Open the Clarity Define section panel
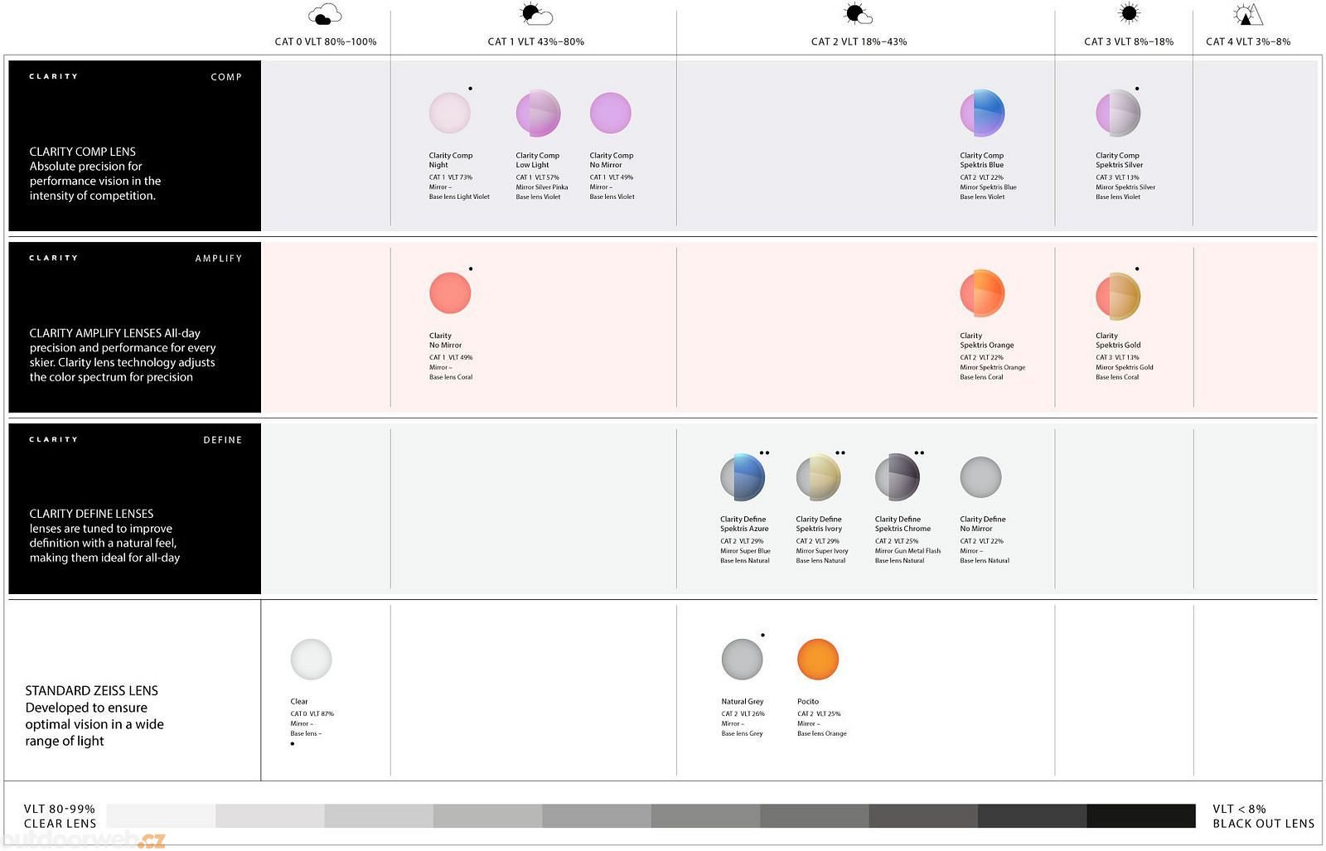The height and width of the screenshot is (851, 1326). pyautogui.click(x=134, y=509)
